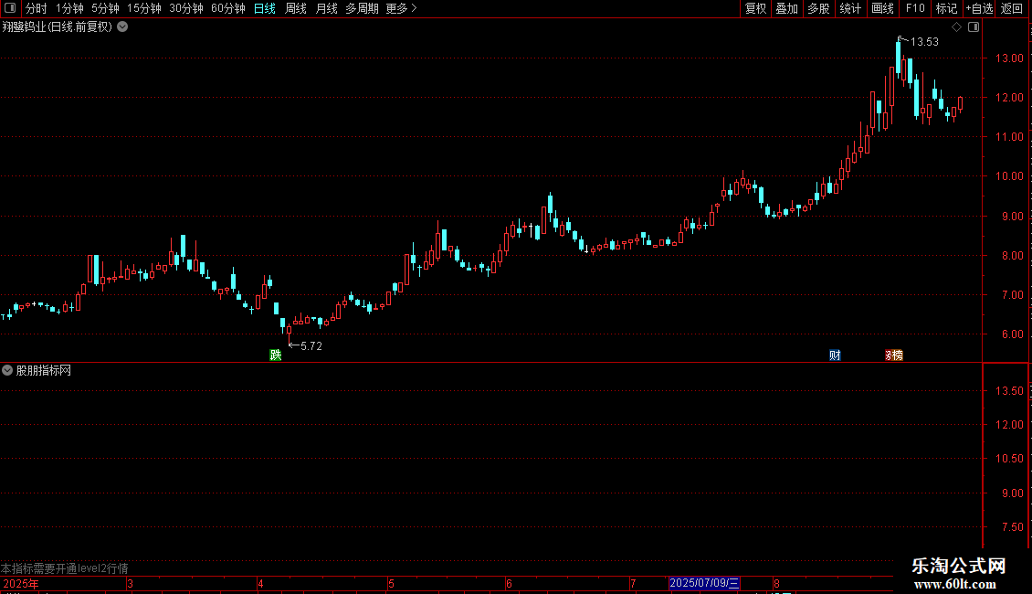Select the 日线 daily chart tab

pos(265,8)
